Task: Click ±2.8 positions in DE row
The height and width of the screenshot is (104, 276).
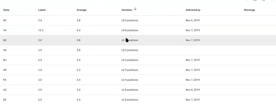Action: click(x=130, y=100)
